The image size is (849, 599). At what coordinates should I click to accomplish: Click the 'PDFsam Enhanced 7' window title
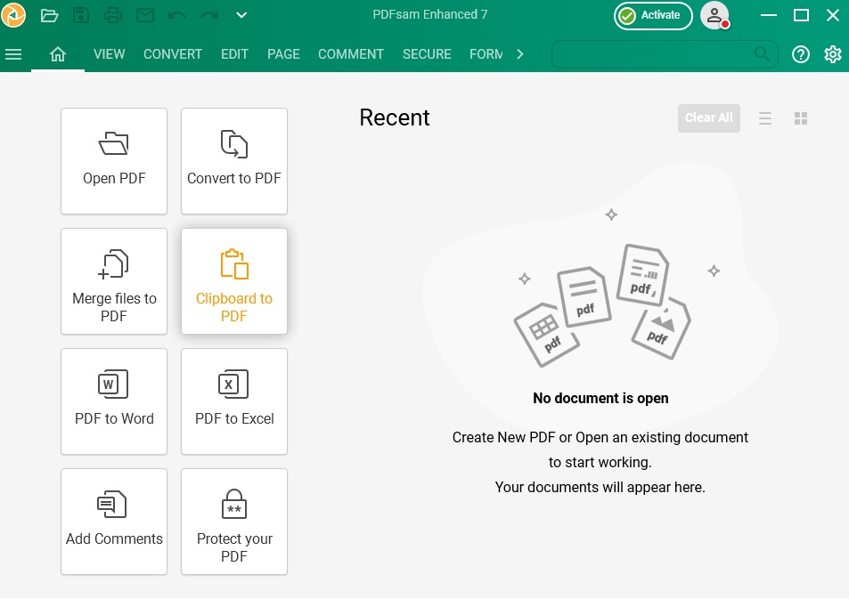[x=430, y=14]
